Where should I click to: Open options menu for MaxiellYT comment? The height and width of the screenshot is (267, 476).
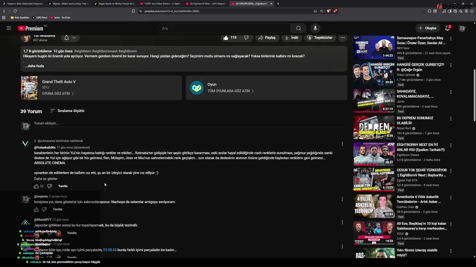(x=342, y=222)
